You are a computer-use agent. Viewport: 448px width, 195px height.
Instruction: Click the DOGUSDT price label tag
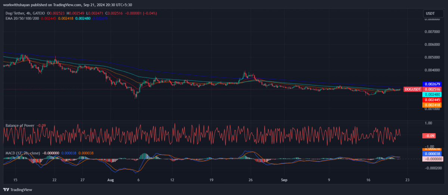pos(413,89)
